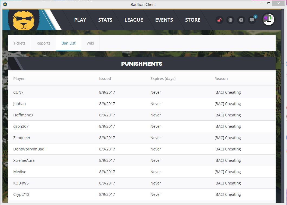Open settings via the gear icon
The image size is (287, 205).
(230, 20)
